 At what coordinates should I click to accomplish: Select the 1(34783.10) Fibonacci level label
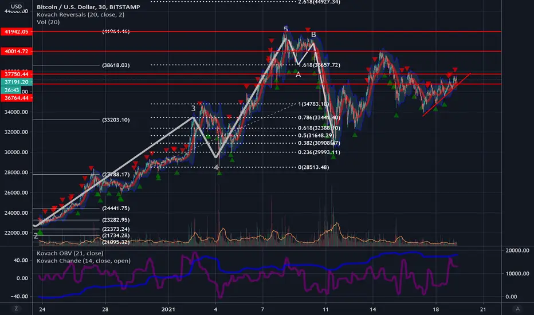(313, 104)
